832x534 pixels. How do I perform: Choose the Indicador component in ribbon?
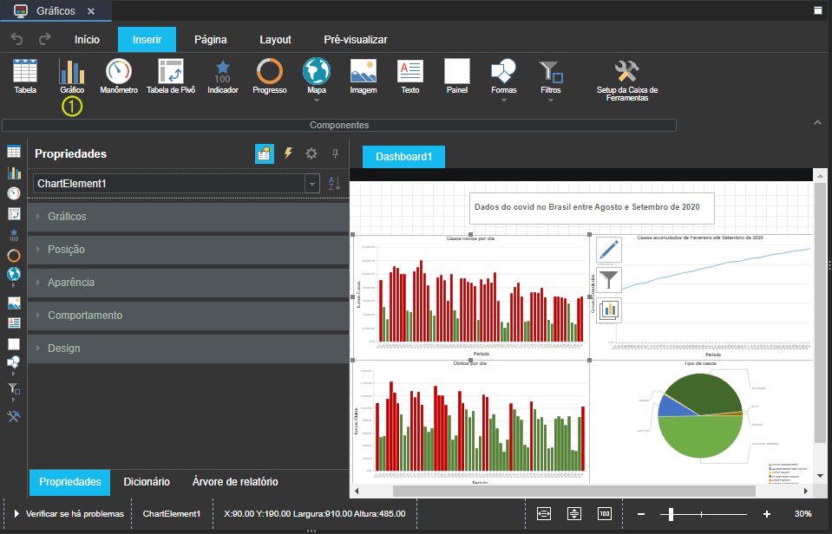point(223,77)
